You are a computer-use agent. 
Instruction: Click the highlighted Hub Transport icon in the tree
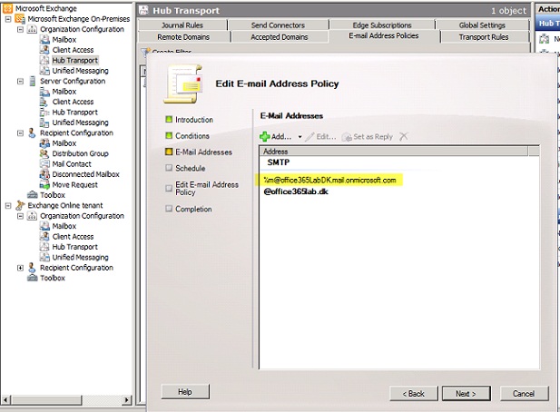[44, 60]
